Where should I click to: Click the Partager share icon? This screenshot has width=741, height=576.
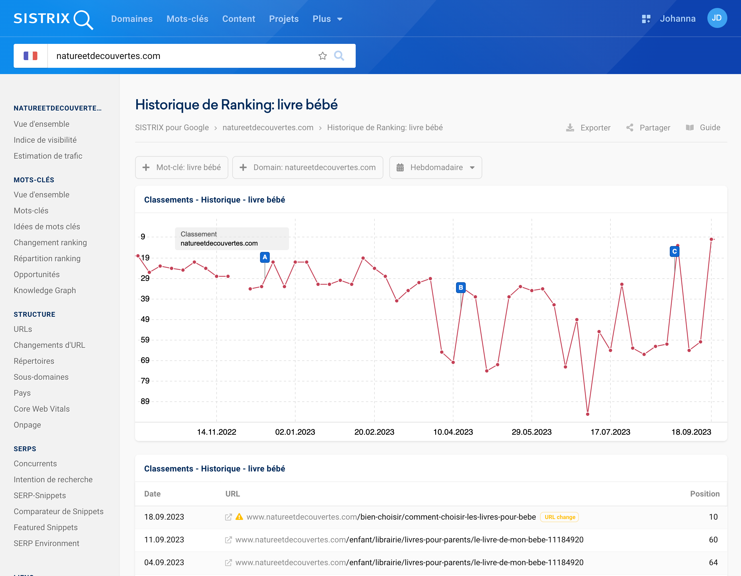tap(630, 128)
